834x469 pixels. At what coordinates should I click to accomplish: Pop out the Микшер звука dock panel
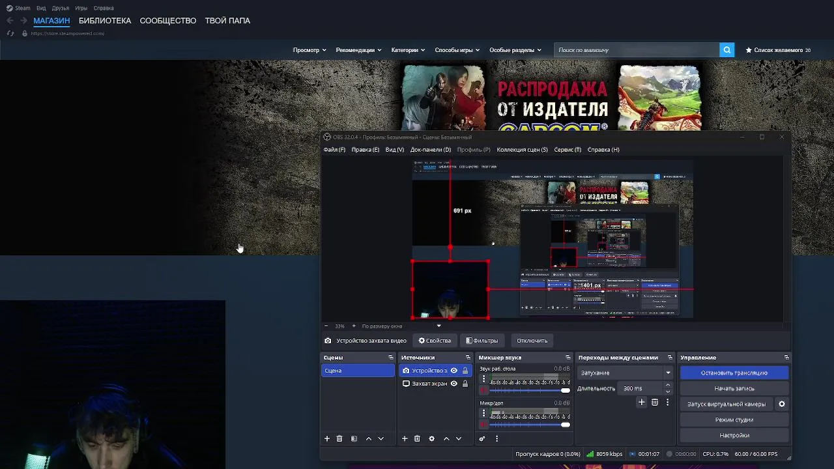click(568, 358)
